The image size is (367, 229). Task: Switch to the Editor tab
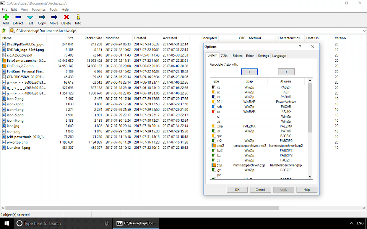coord(250,56)
